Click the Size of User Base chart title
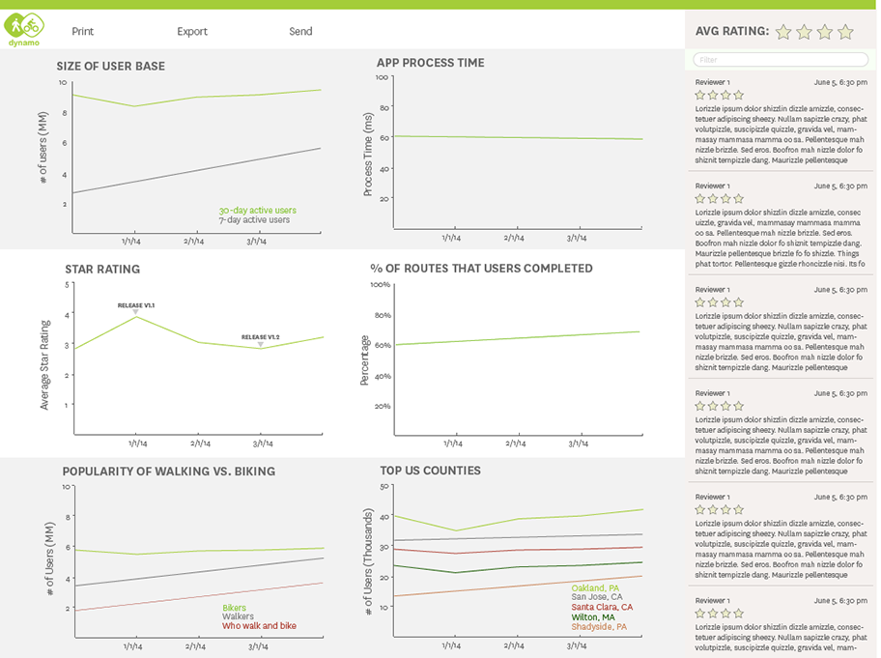 (x=111, y=67)
